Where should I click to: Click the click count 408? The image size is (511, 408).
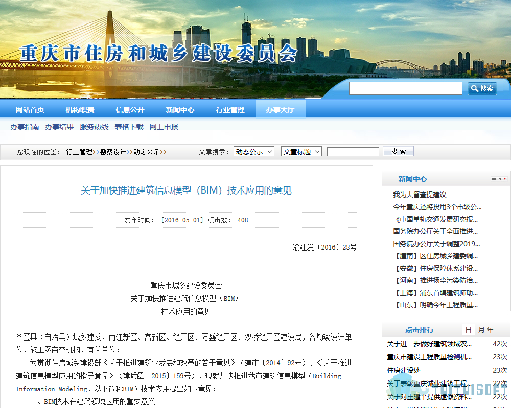click(x=243, y=220)
